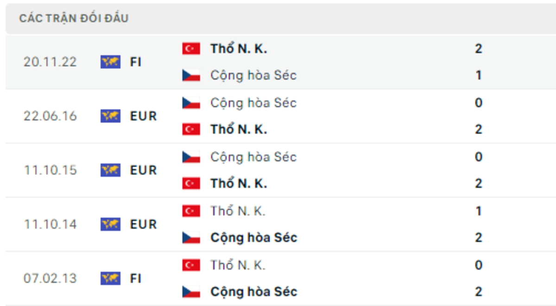This screenshot has width=556, height=306.
Task: Click the Các Trận Đối Đầu header
Action: [74, 19]
